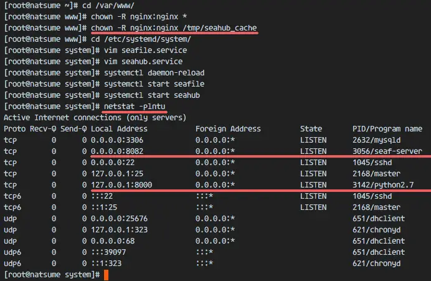Click local address '127.0.0.1:323'
Viewport: 431px width, 281px height.
(x=119, y=230)
